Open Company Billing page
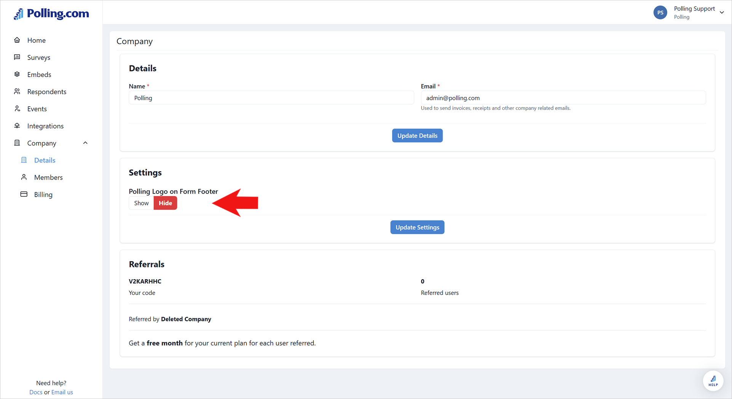Screen dimensions: 732x399 tap(43, 194)
